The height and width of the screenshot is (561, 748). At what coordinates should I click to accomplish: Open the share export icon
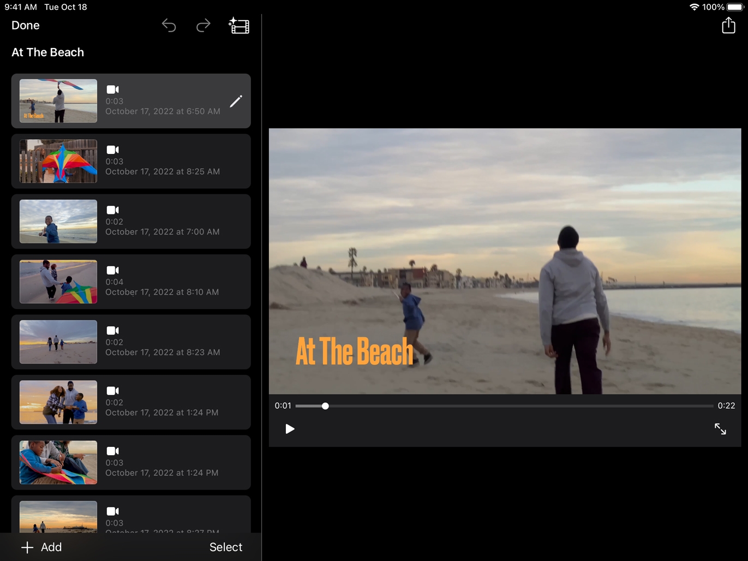tap(728, 25)
